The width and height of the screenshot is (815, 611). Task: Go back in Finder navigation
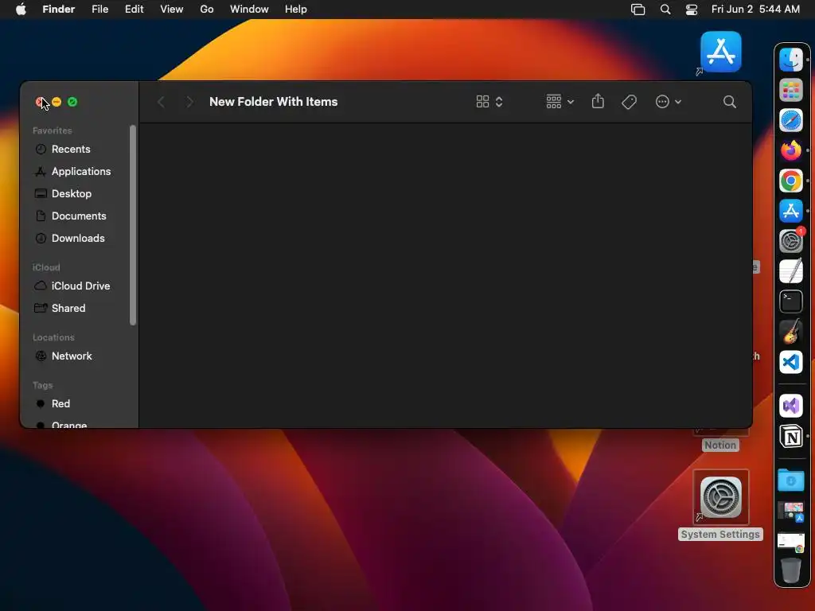161,102
